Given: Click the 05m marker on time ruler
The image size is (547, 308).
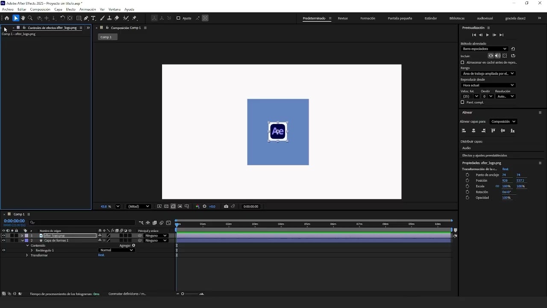Looking at the screenshot, I should tap(307, 224).
